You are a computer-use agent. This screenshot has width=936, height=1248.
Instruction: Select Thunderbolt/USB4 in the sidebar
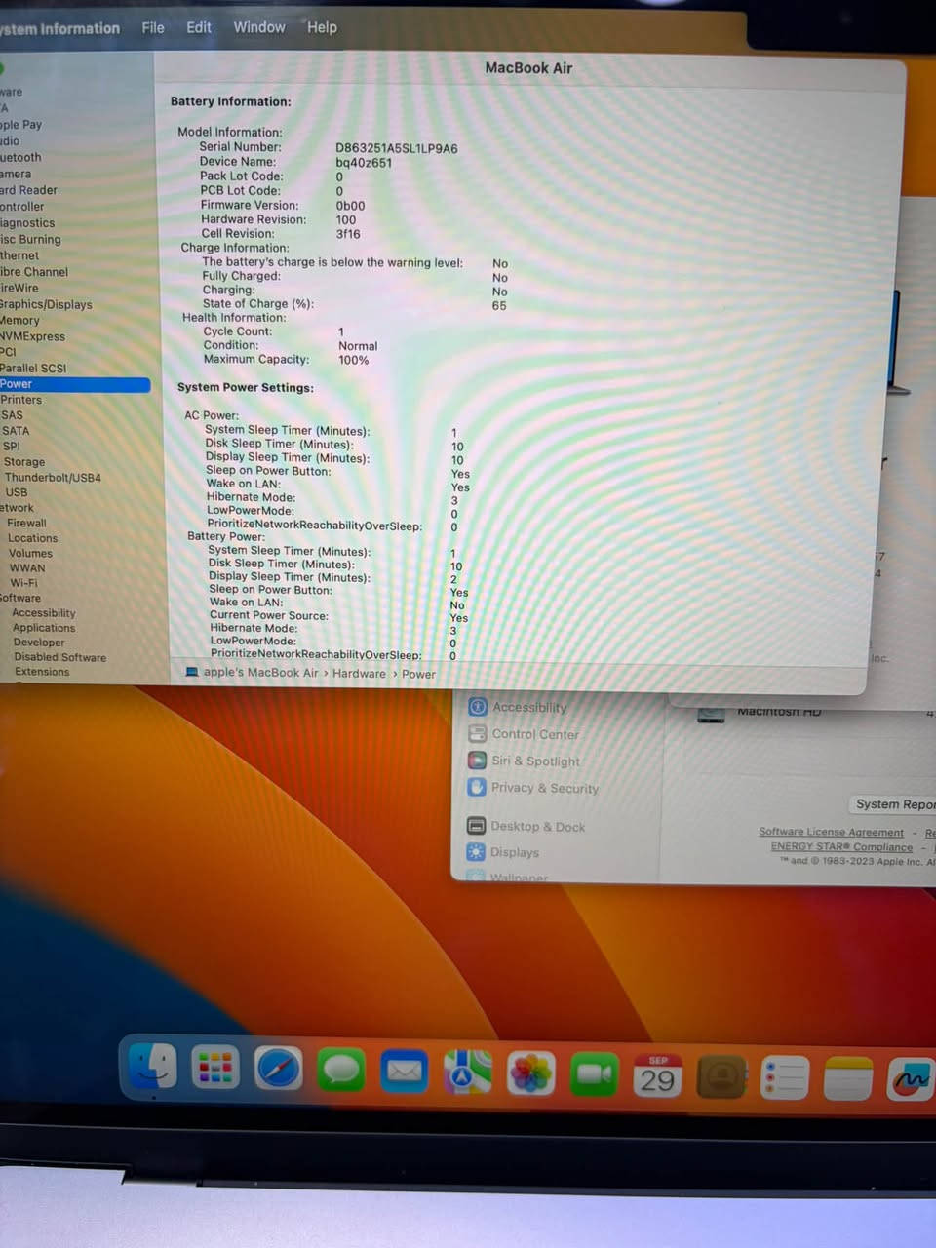pos(53,478)
